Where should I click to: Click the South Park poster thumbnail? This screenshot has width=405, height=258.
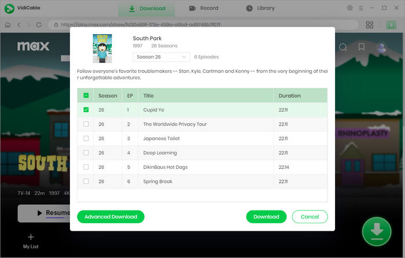(x=102, y=48)
